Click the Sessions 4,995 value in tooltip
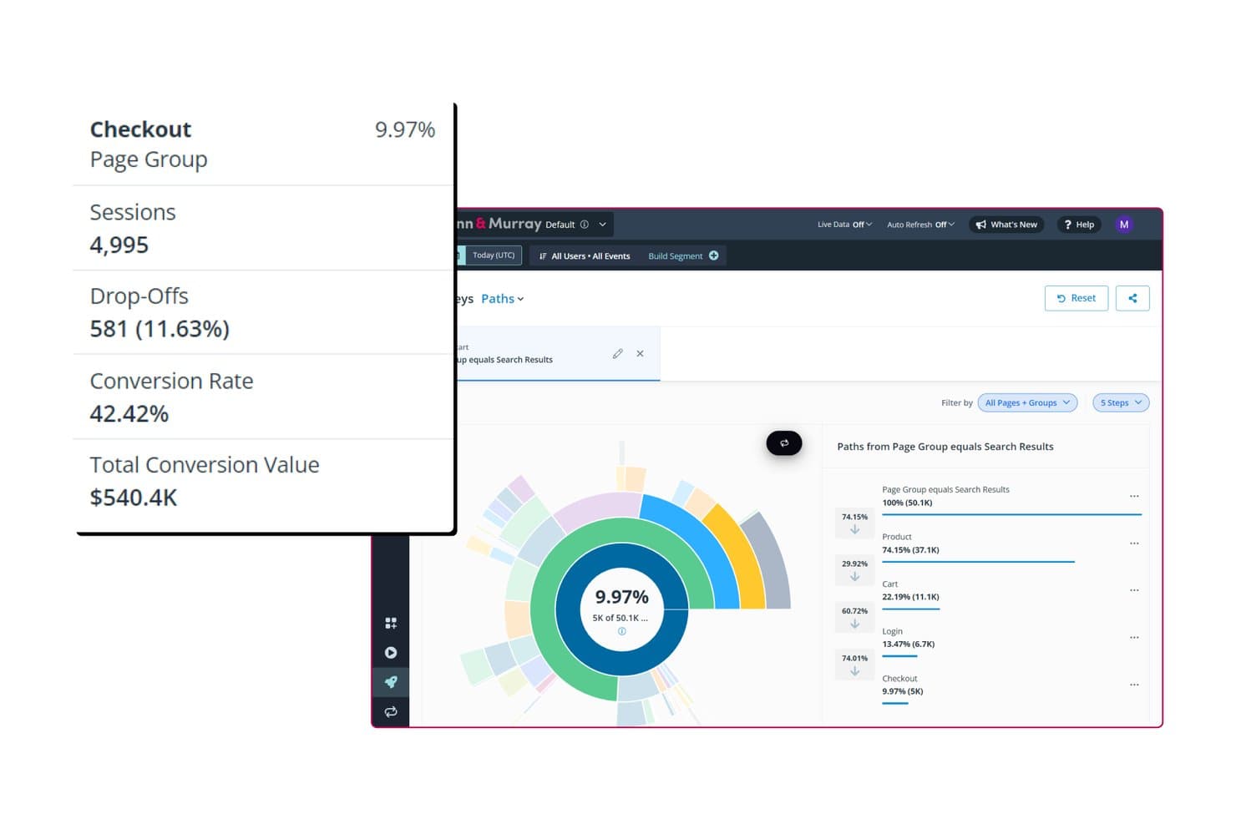The width and height of the screenshot is (1236, 824). pyautogui.click(x=119, y=245)
